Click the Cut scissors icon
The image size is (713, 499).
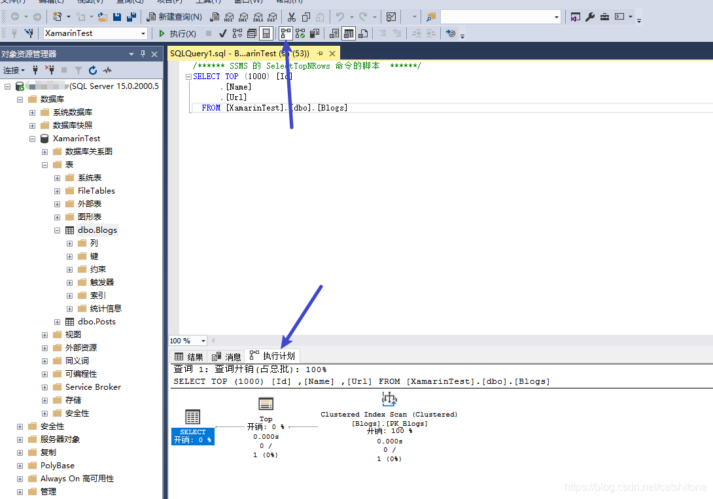pyautogui.click(x=292, y=17)
